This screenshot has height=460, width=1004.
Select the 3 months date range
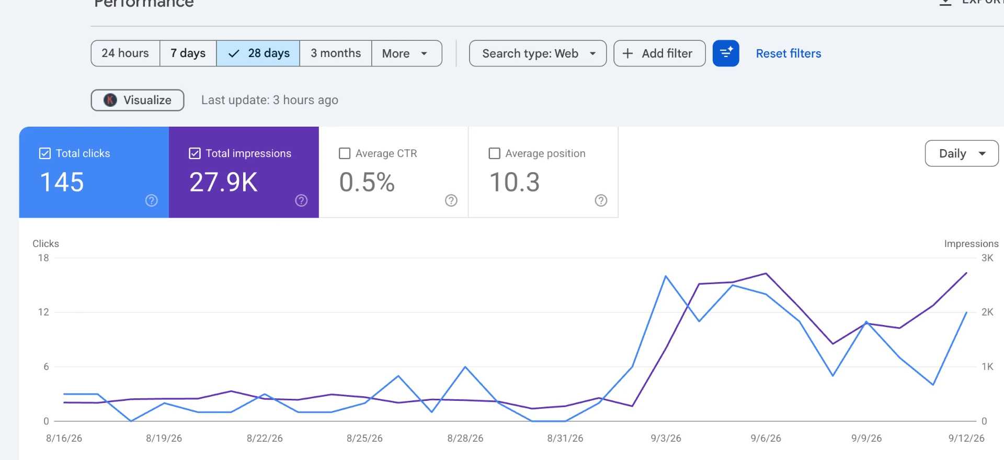coord(336,53)
